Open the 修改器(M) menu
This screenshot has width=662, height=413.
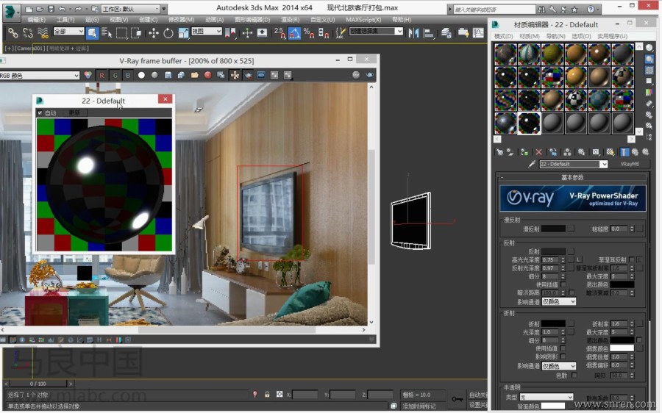tap(182, 20)
